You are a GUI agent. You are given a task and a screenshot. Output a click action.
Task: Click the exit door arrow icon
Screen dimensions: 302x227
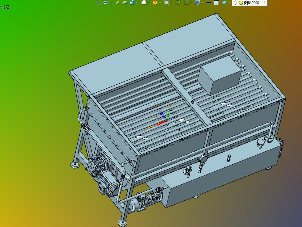pyautogui.click(x=98, y=2)
